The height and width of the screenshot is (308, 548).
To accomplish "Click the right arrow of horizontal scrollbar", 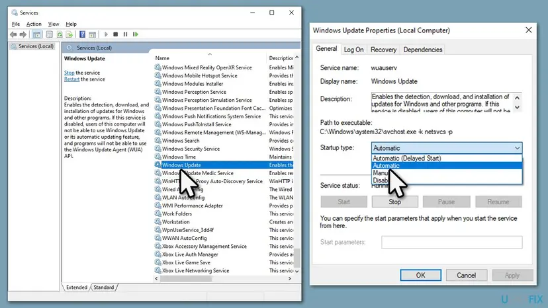I will click(289, 279).
